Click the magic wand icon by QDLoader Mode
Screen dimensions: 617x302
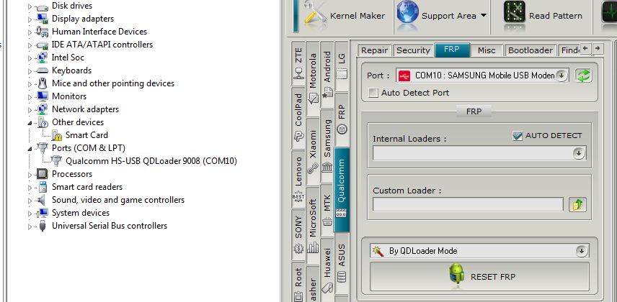378,251
